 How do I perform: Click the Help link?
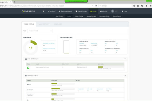coord(124,11)
